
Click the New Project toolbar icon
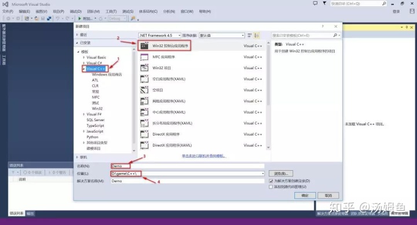27,18
